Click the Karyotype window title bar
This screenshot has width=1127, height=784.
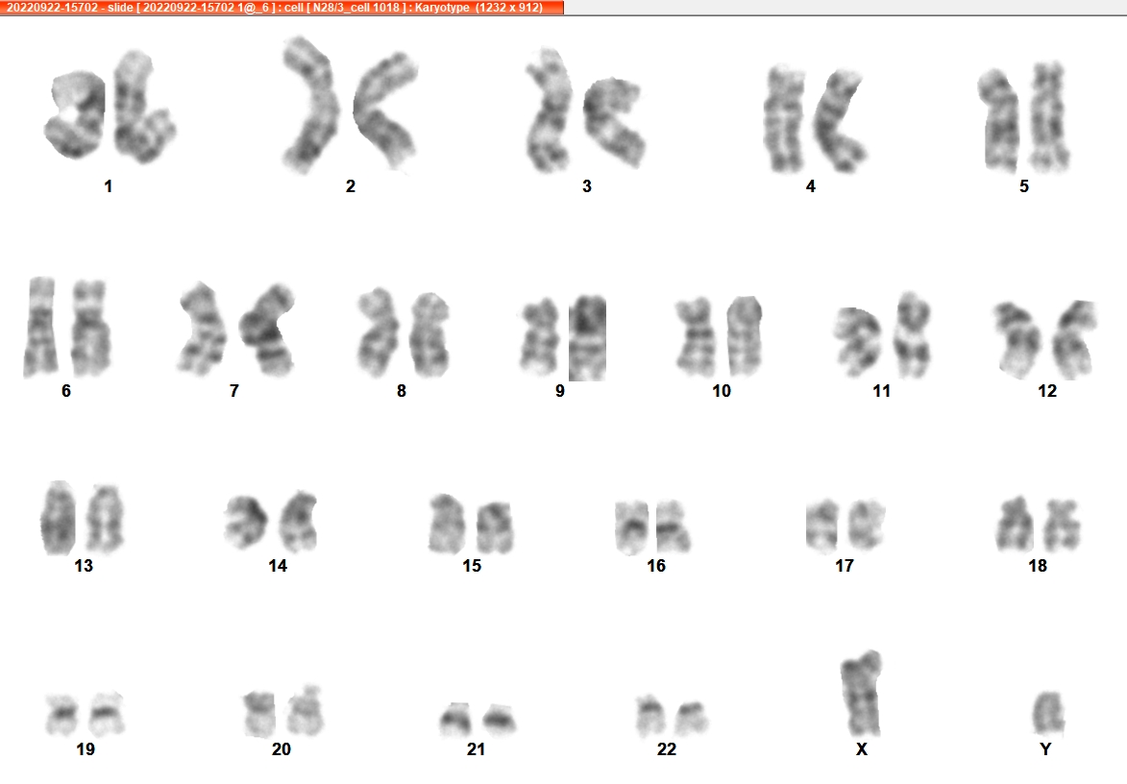pos(282,7)
